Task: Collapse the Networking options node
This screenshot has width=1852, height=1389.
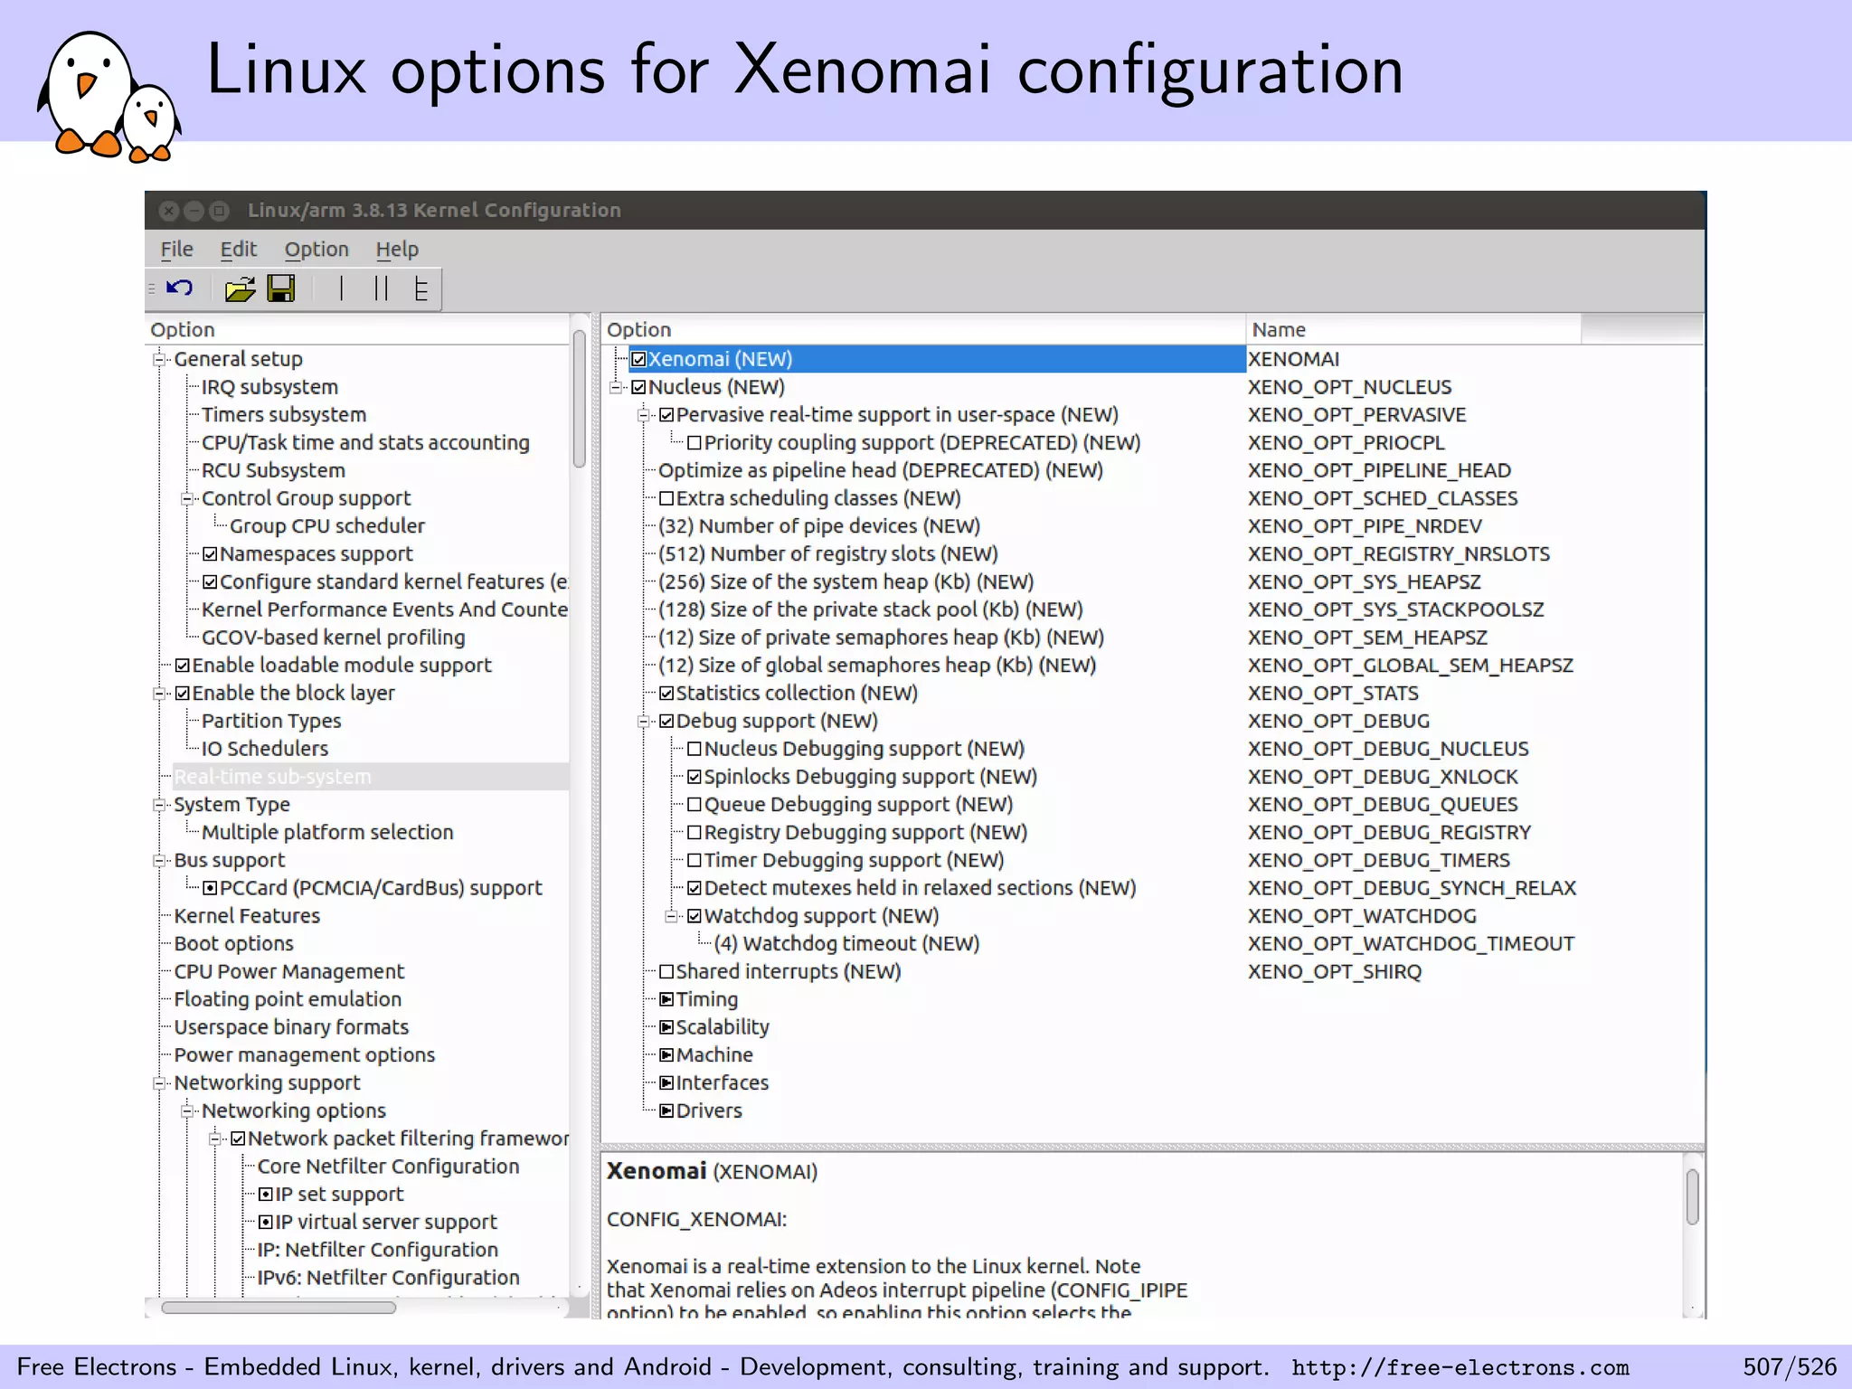Action: point(187,1110)
